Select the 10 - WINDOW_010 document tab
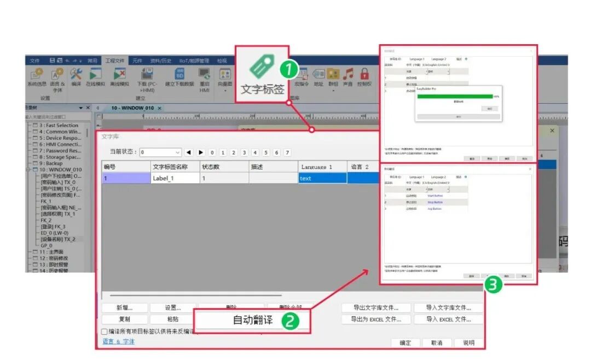Screen dimensions: 591x361 point(132,108)
